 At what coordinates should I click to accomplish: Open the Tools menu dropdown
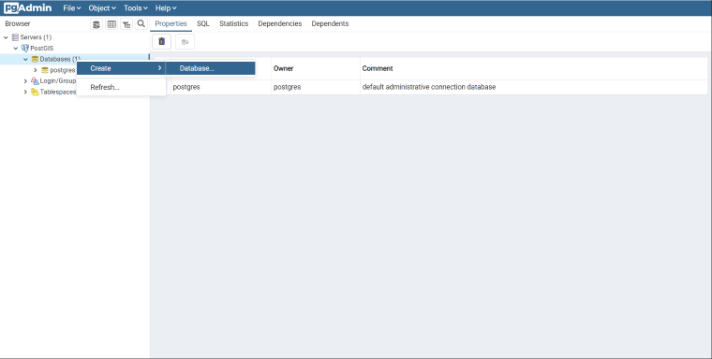pos(135,8)
